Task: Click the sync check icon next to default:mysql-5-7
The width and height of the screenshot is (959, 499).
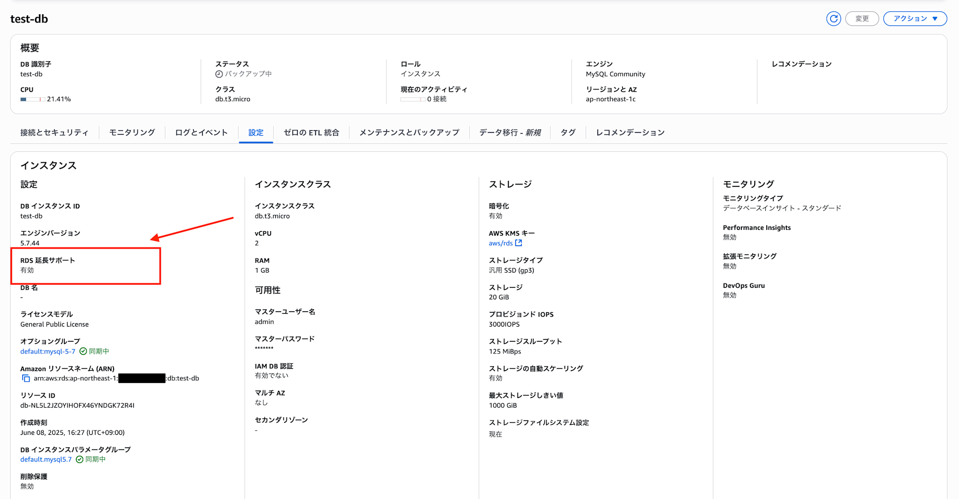Action: (83, 351)
